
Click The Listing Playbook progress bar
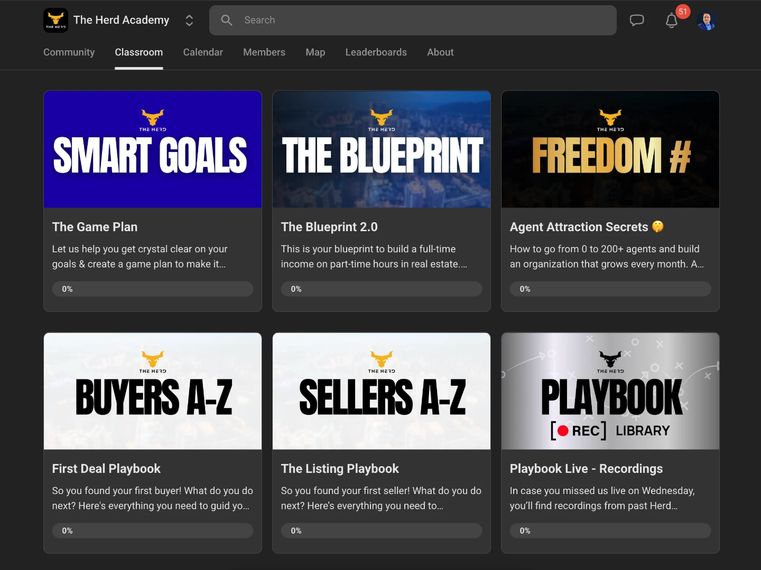(x=382, y=530)
